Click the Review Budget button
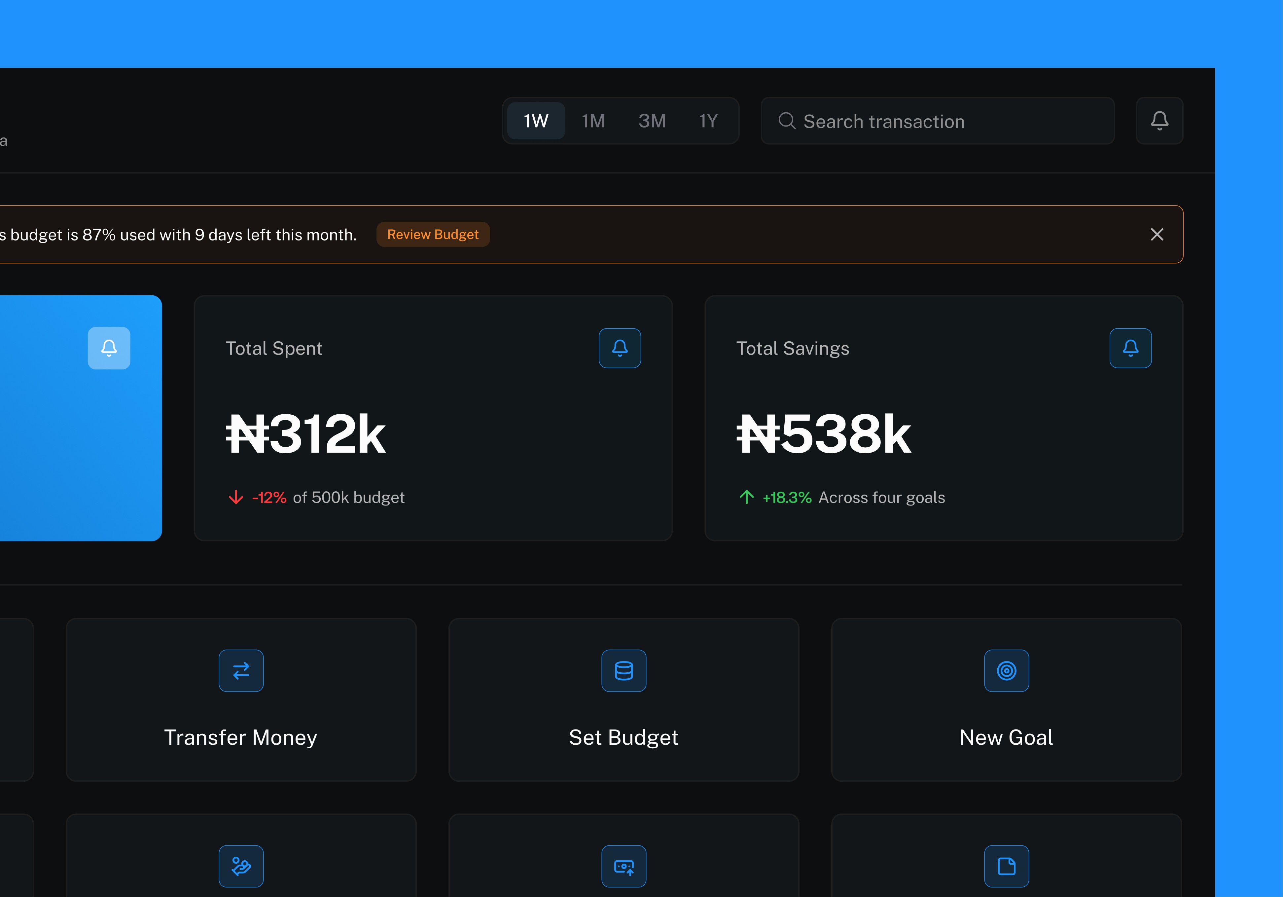The width and height of the screenshot is (1283, 897). pyautogui.click(x=433, y=234)
